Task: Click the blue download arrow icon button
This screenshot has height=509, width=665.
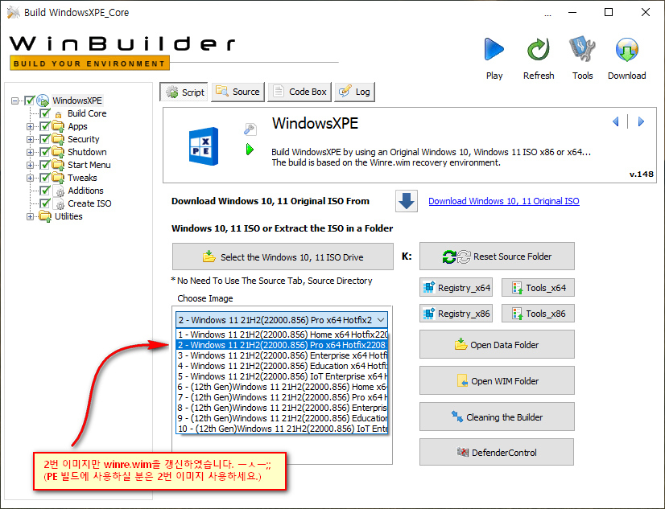Action: 407,201
